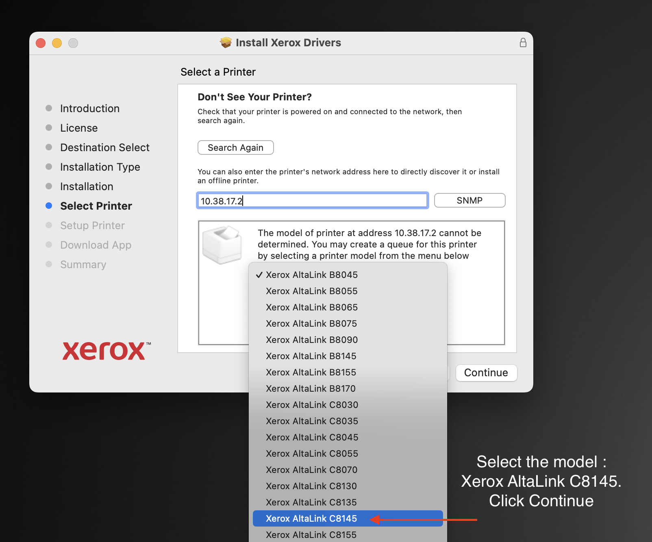
Task: Click the Continue button
Action: [x=486, y=373]
